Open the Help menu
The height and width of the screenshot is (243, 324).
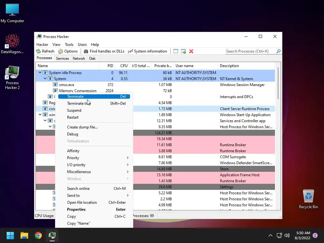pos(95,45)
